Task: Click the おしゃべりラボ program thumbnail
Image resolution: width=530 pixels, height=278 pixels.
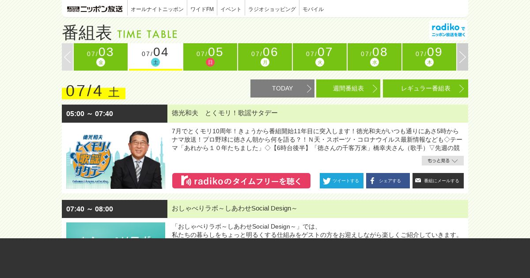Action: coord(116,230)
